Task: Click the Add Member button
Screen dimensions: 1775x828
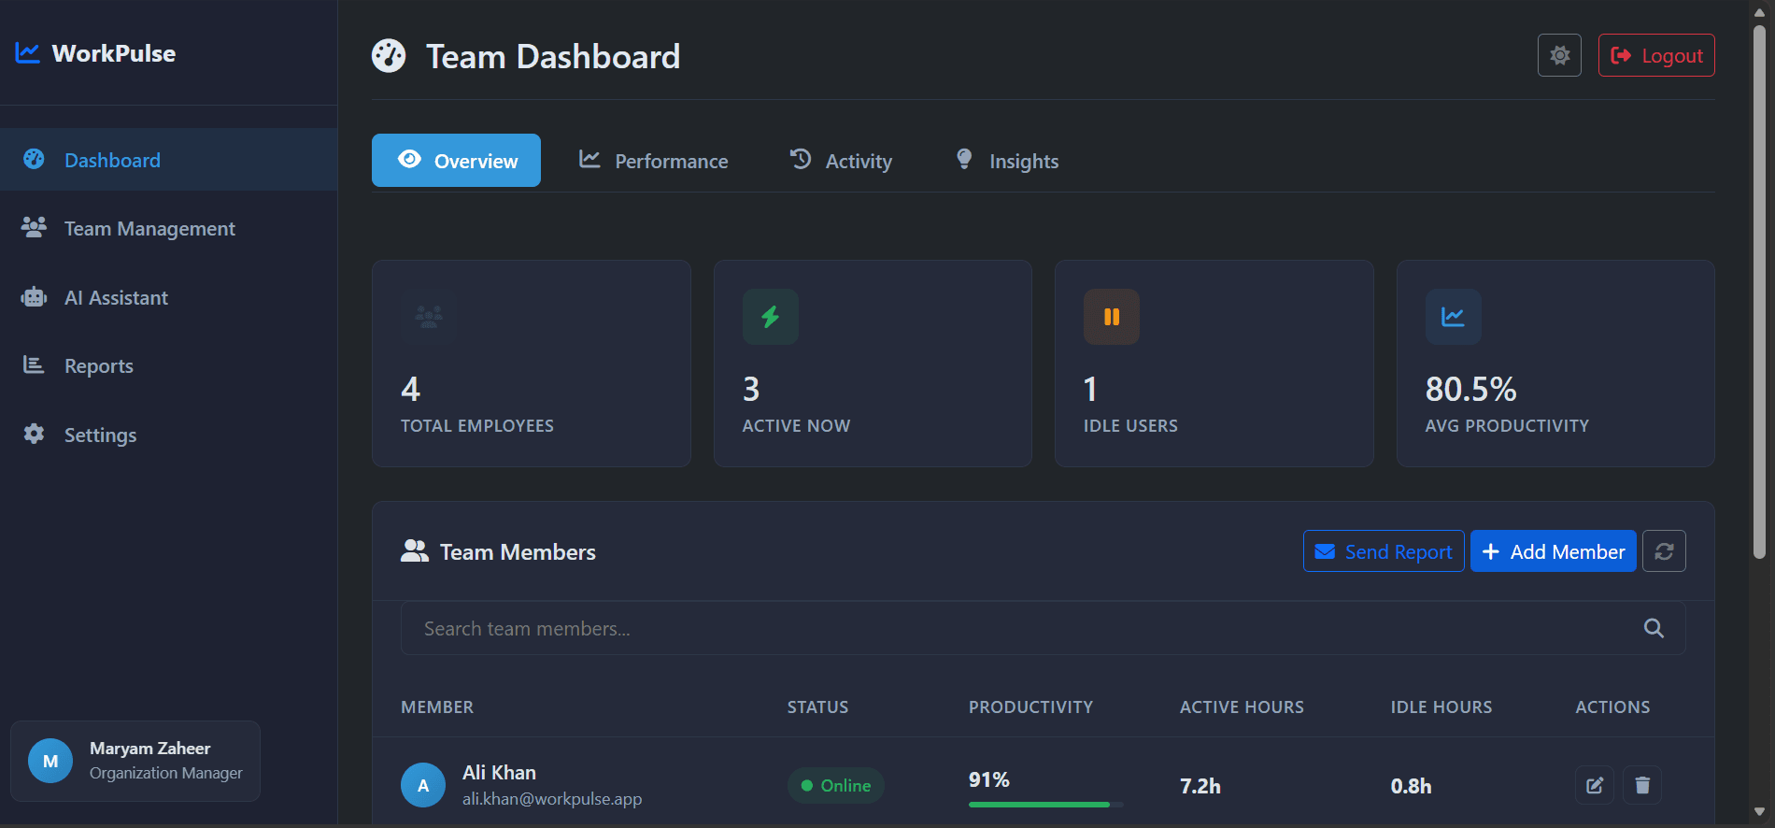Action: point(1554,551)
